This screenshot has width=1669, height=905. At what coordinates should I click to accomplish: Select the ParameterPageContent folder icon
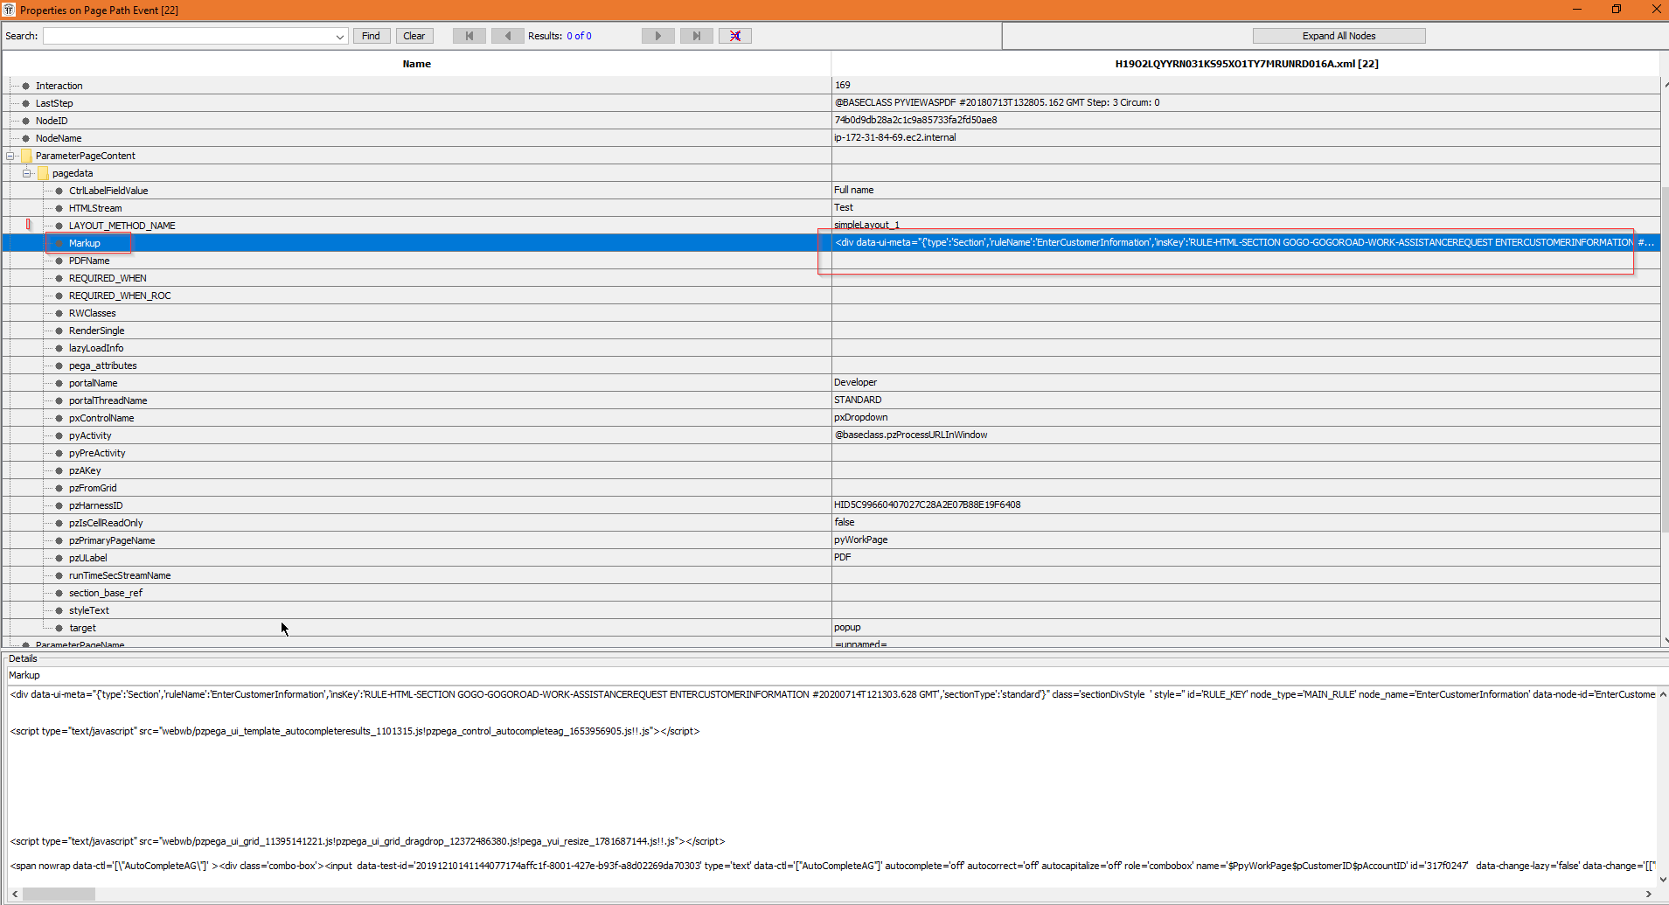tap(26, 156)
